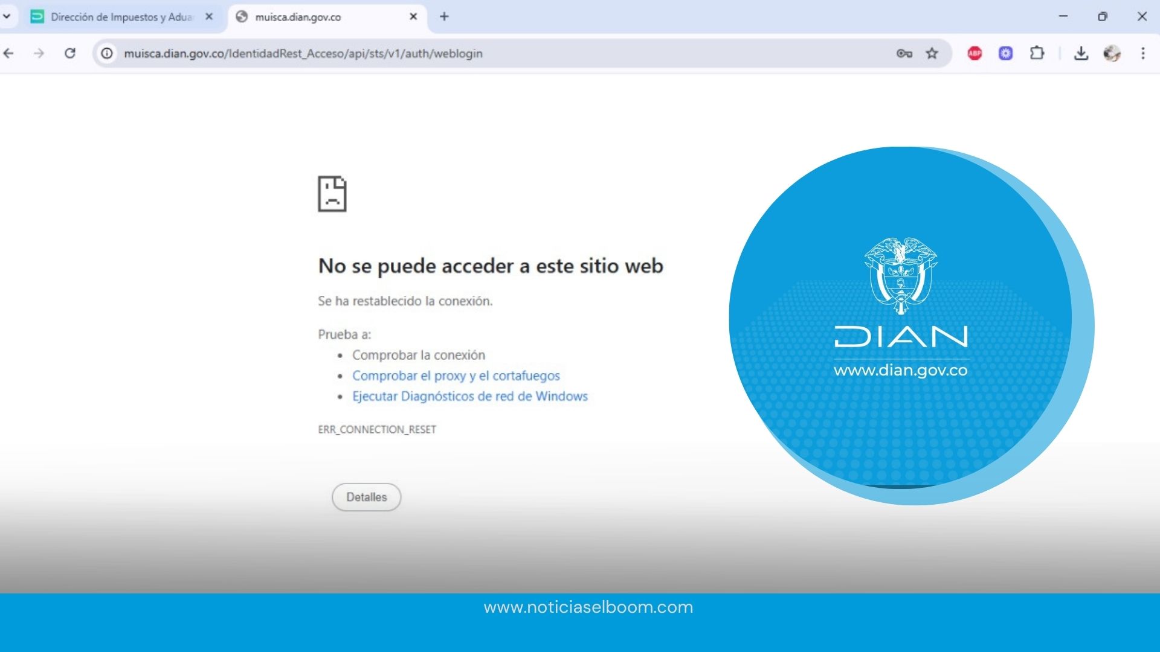This screenshot has height=652, width=1160.
Task: Click the 'Se ha restablecido la conexión.' text
Action: tap(405, 301)
